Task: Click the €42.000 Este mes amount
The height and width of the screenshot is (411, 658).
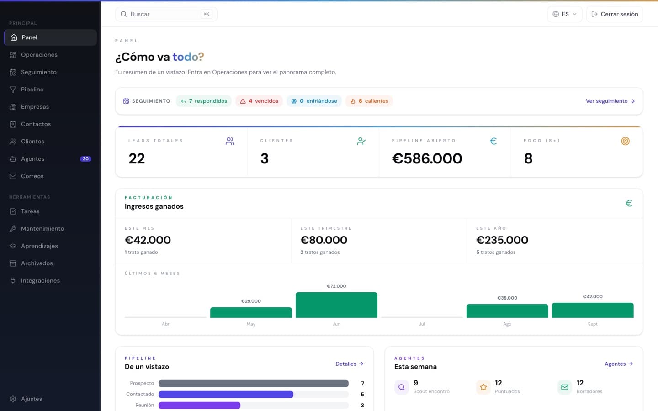Action: (x=148, y=240)
